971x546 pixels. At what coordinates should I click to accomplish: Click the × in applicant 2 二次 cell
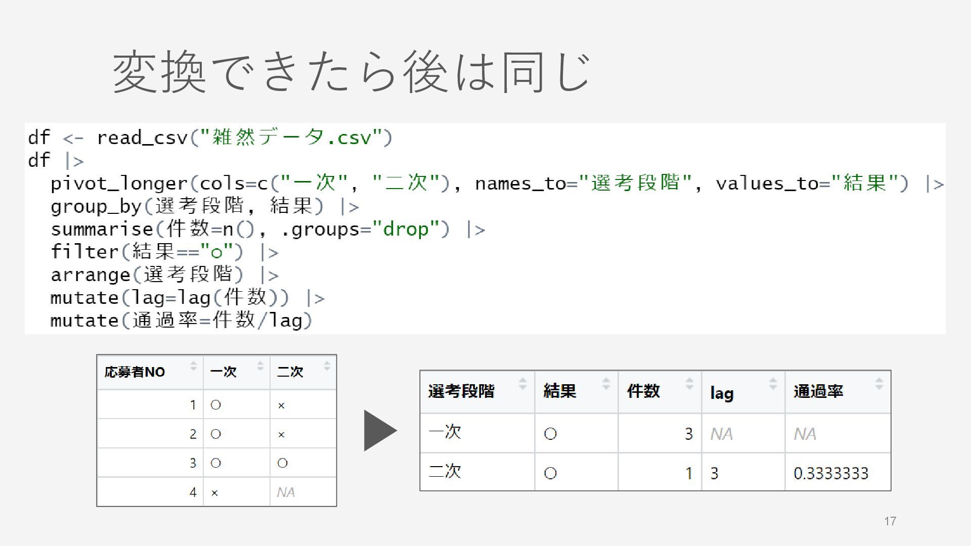(281, 435)
